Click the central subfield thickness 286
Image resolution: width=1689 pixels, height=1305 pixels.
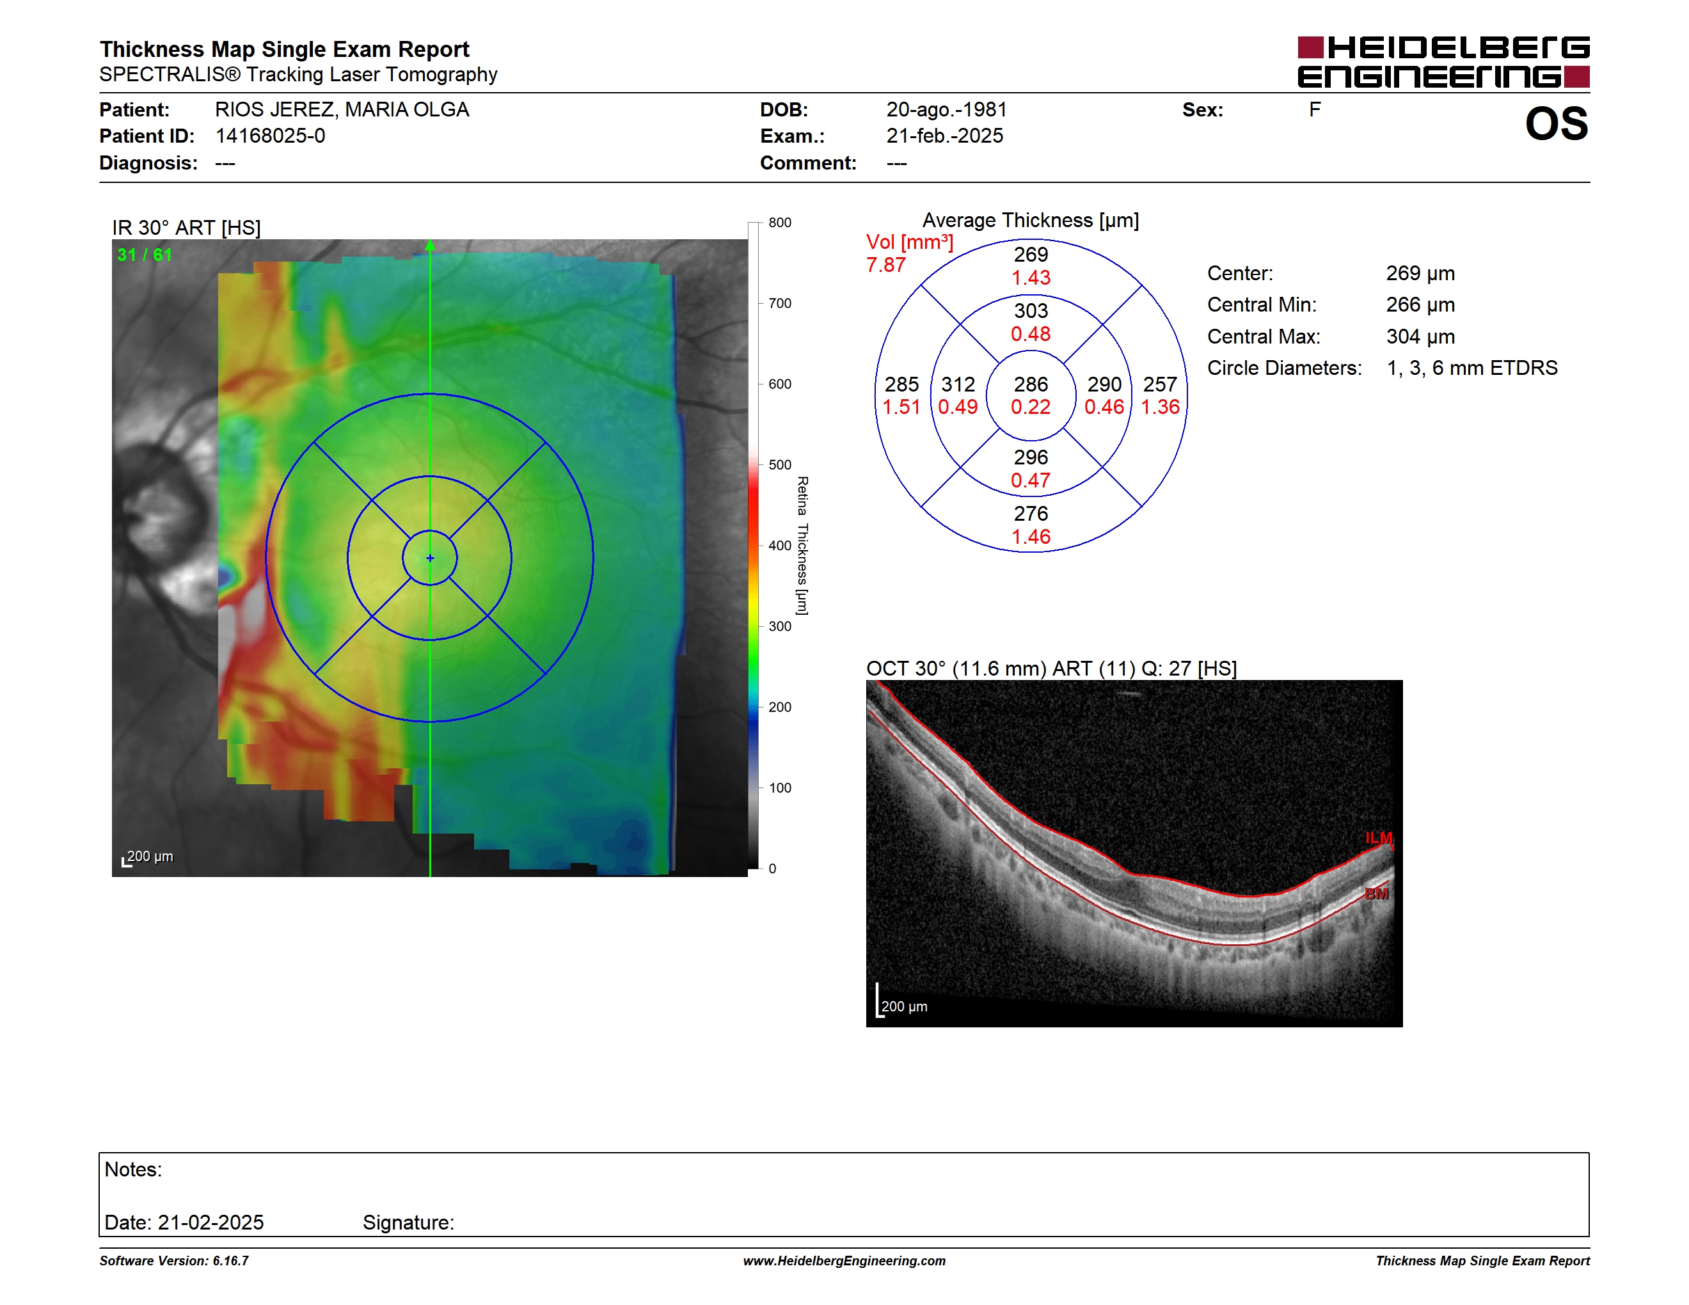point(1031,384)
